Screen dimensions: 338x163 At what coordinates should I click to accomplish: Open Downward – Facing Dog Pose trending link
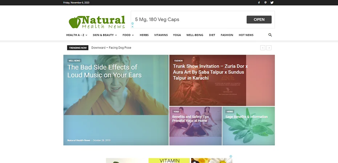111,48
